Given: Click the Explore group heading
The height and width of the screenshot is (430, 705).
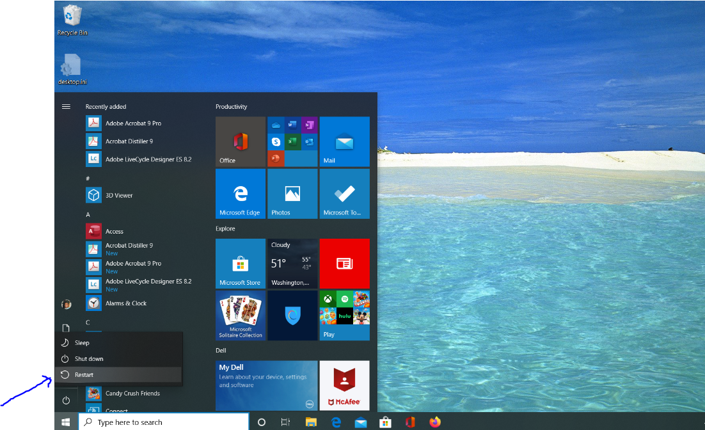Looking at the screenshot, I should 225,228.
